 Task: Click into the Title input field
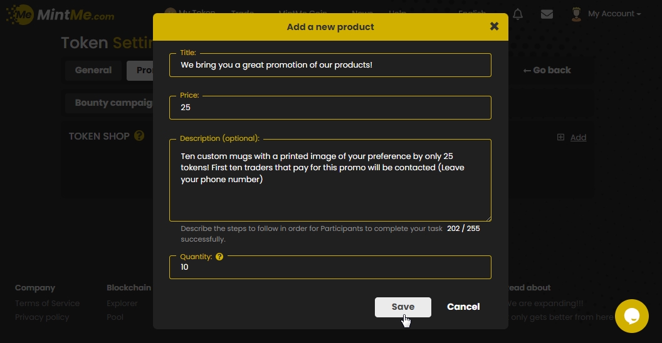pos(330,65)
